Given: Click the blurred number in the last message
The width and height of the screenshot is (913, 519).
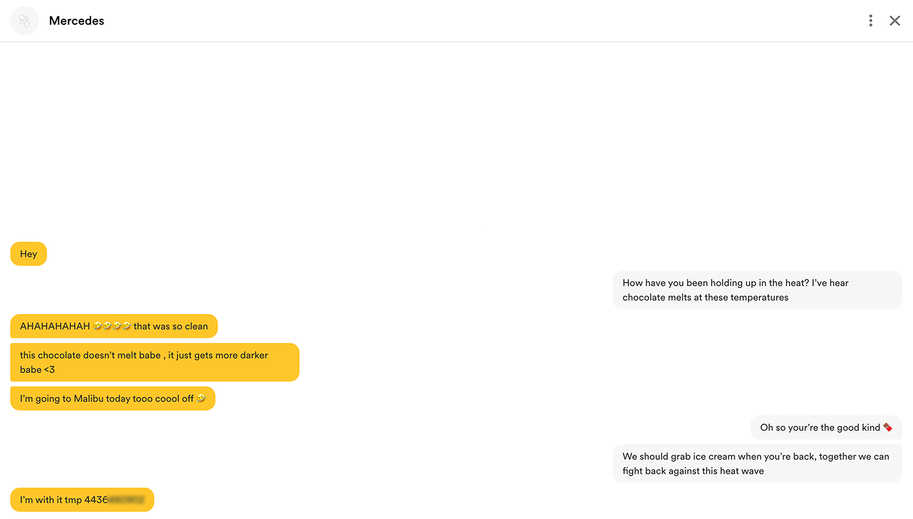Looking at the screenshot, I should [x=126, y=500].
